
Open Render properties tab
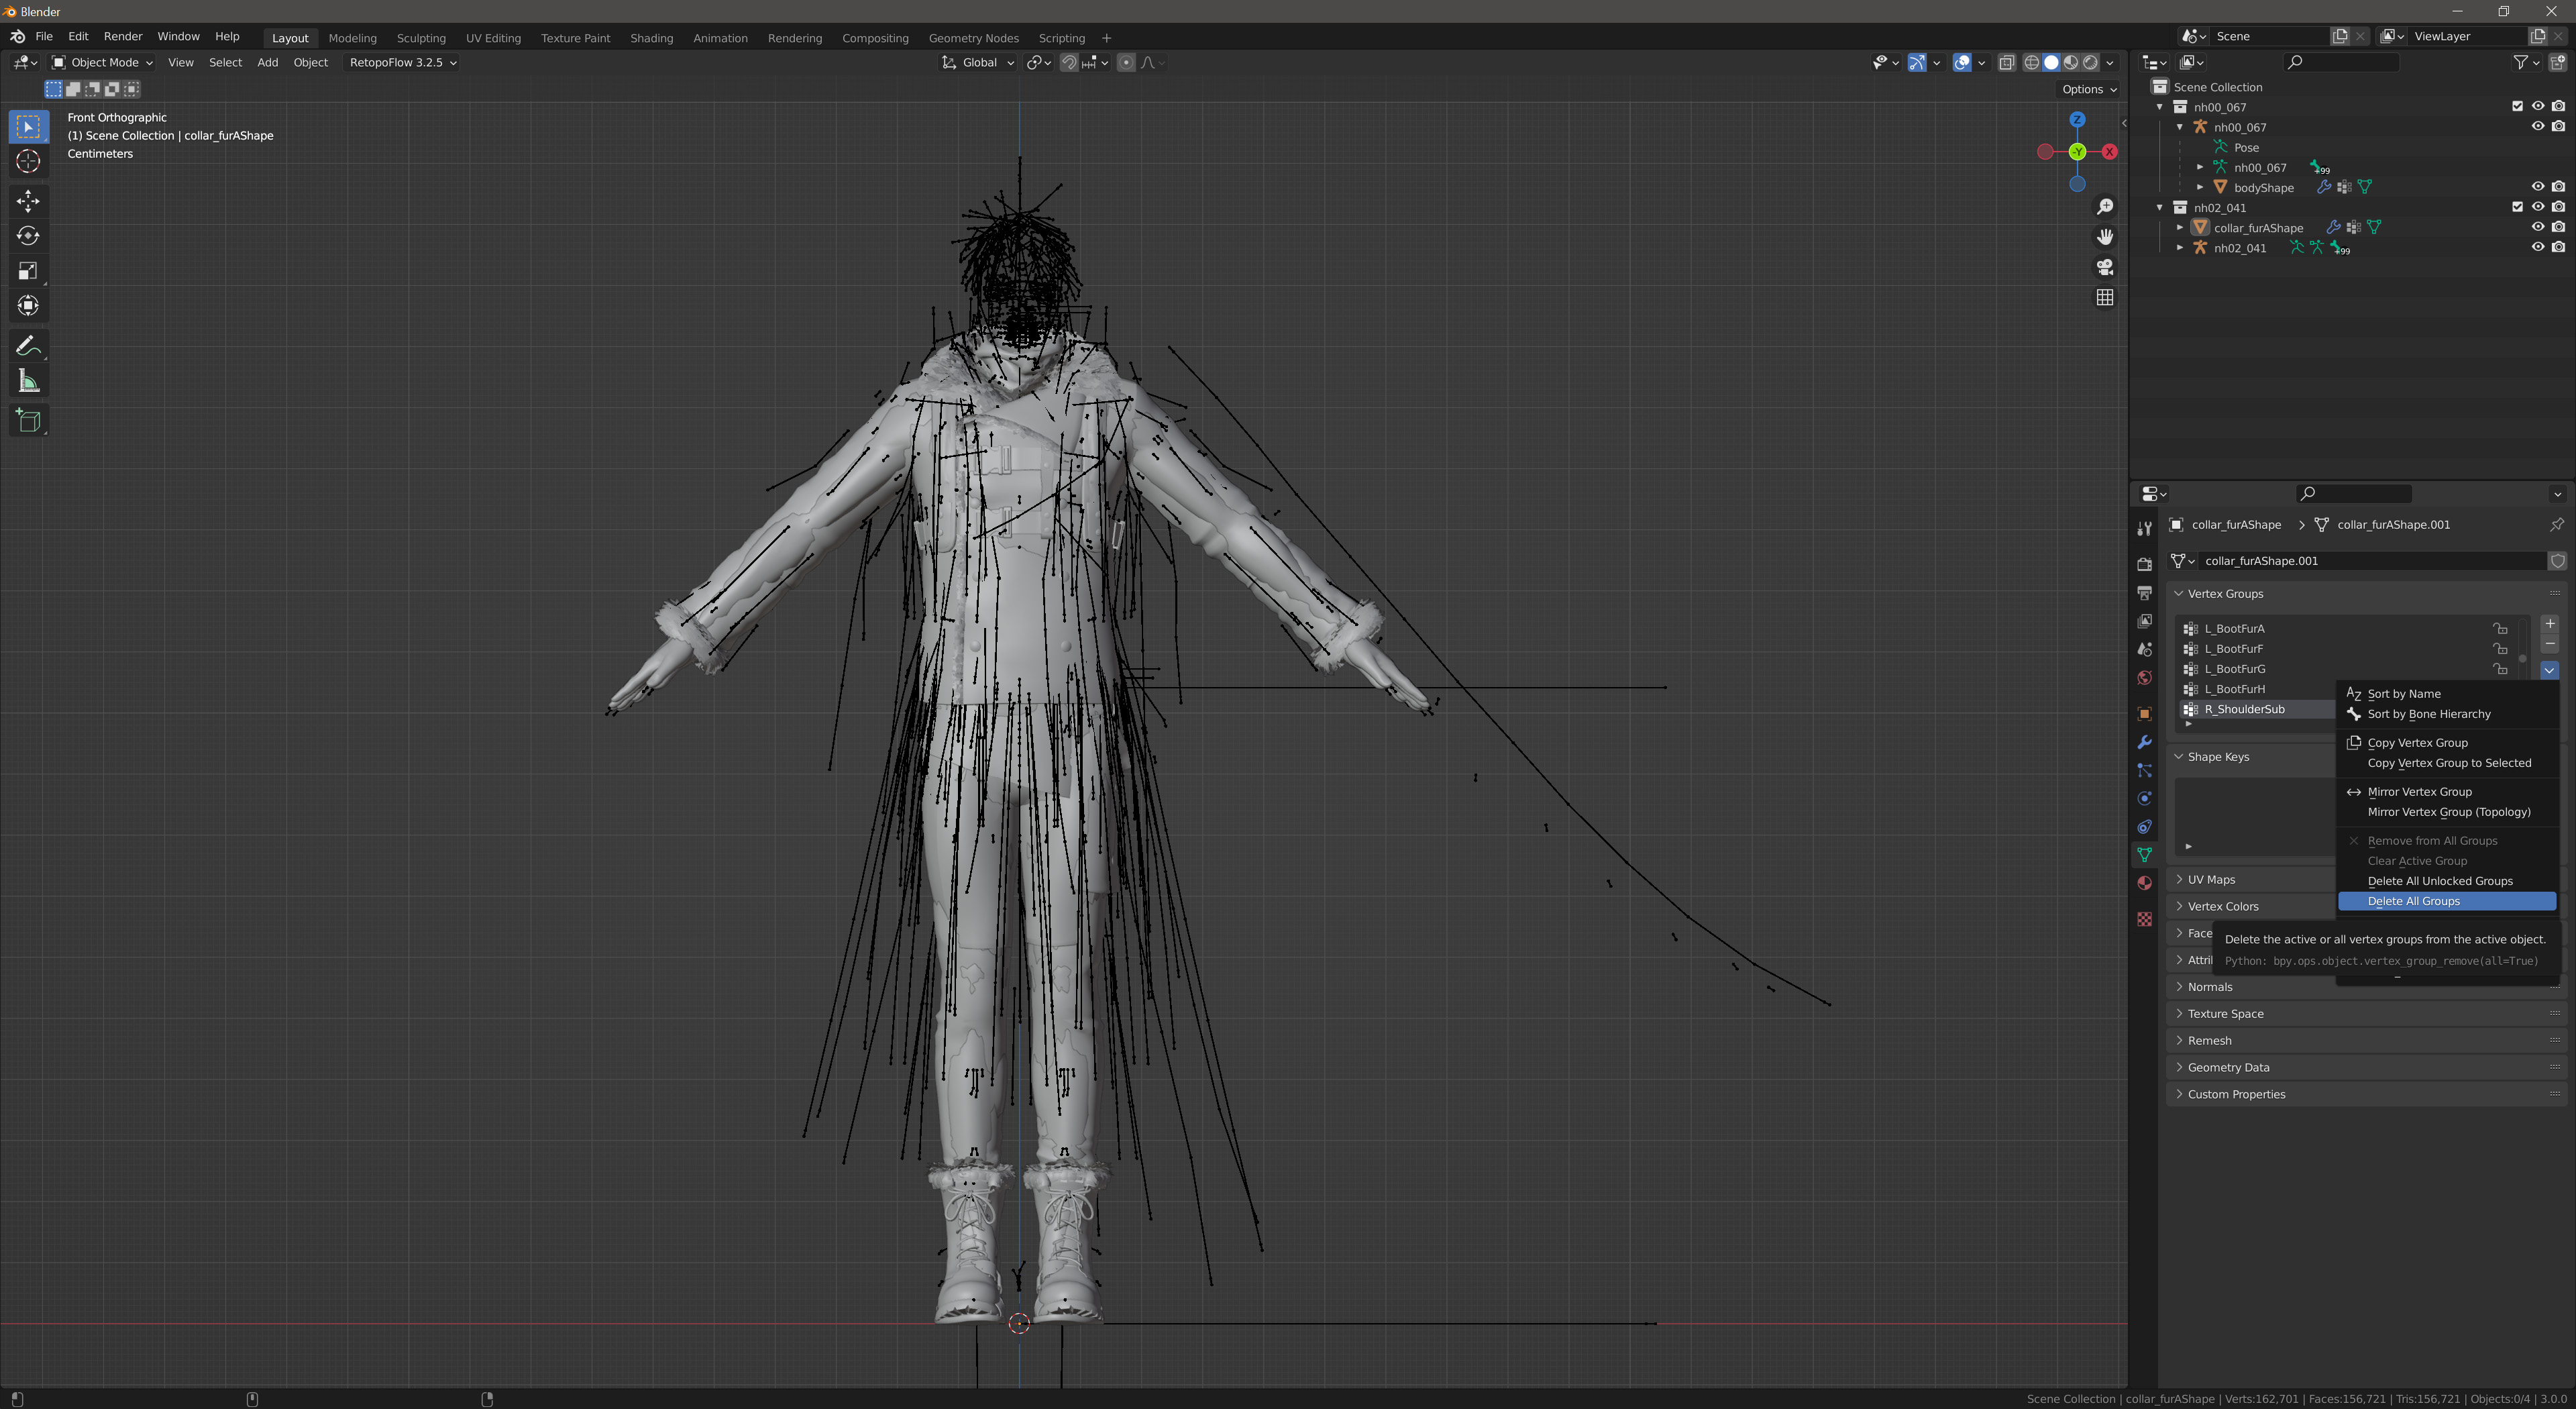(2144, 565)
